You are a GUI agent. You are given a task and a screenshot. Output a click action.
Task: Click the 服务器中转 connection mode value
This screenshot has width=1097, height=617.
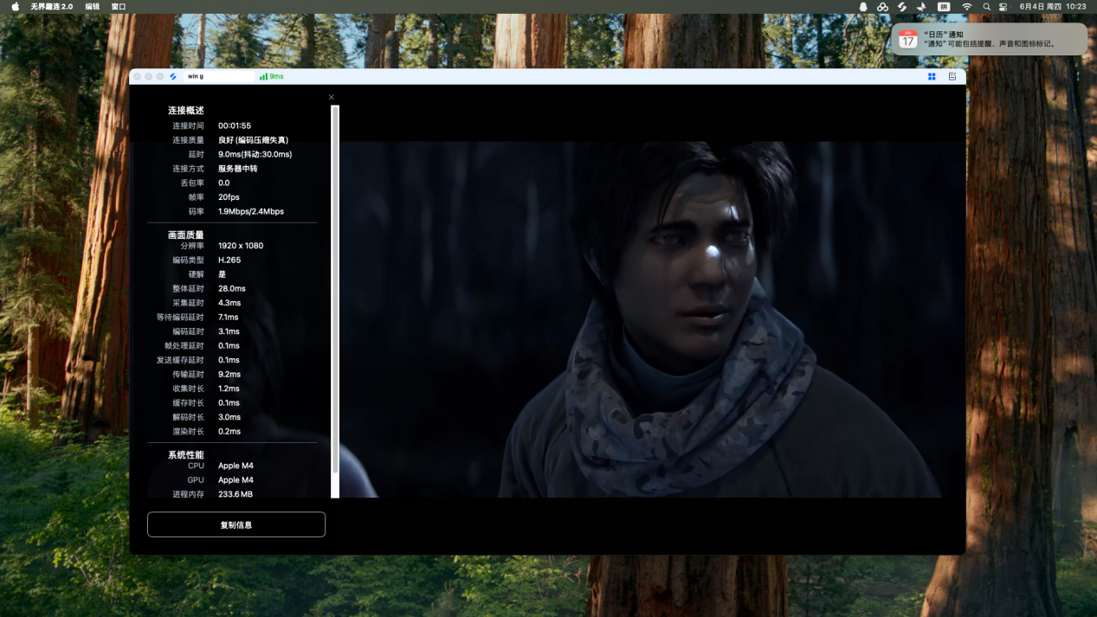237,169
